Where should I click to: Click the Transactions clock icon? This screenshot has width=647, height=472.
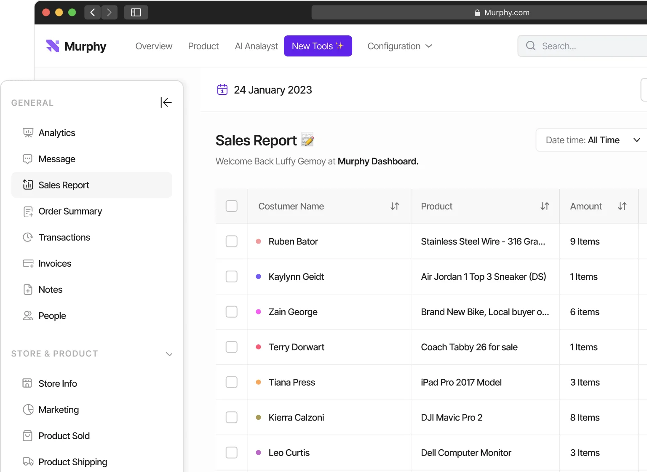coord(28,237)
